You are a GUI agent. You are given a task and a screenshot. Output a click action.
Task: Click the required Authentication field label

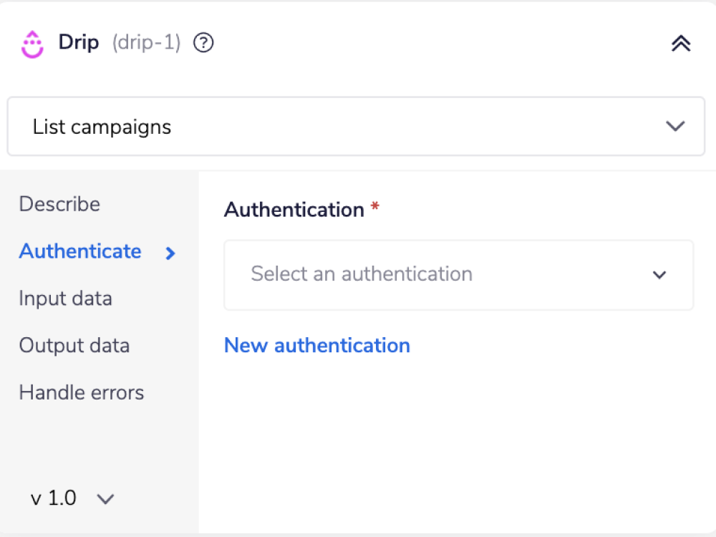click(292, 209)
